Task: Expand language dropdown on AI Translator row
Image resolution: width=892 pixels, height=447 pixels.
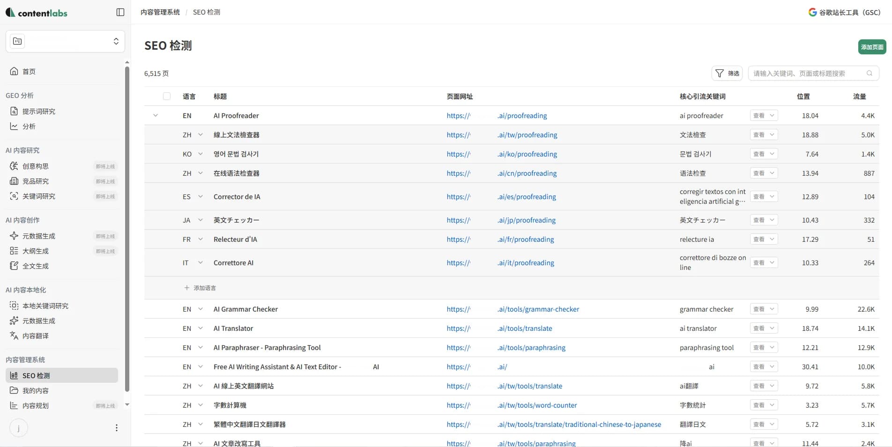Action: (x=201, y=328)
